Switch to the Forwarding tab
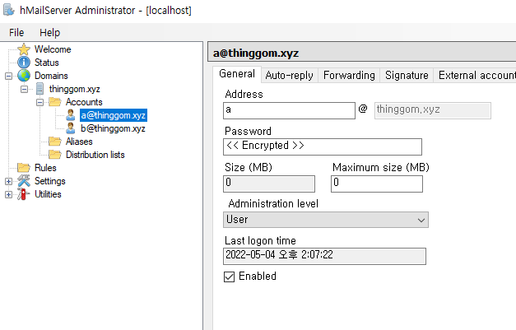This screenshot has width=516, height=330. pyautogui.click(x=349, y=76)
